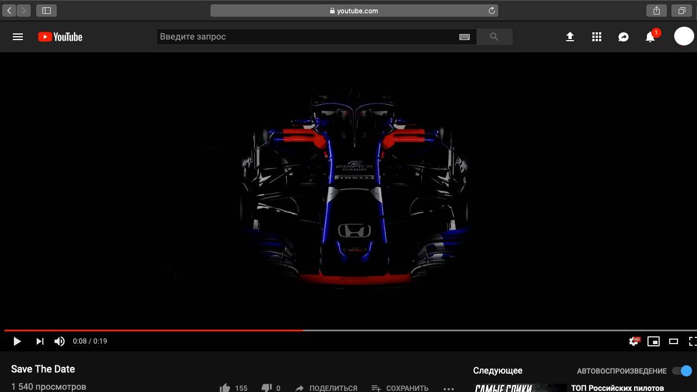
Task: Toggle theater mode view
Action: click(673, 341)
